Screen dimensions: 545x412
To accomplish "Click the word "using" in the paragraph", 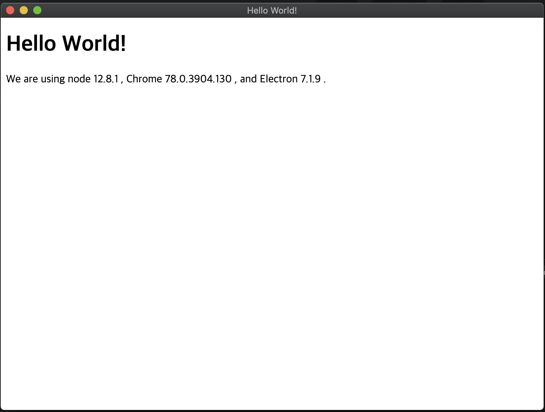I will (x=53, y=79).
